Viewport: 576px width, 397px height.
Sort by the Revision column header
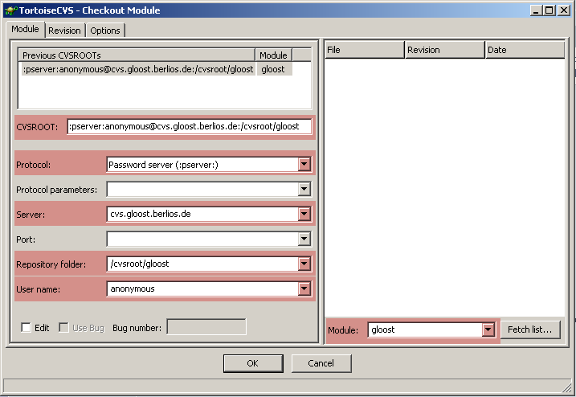(x=444, y=50)
